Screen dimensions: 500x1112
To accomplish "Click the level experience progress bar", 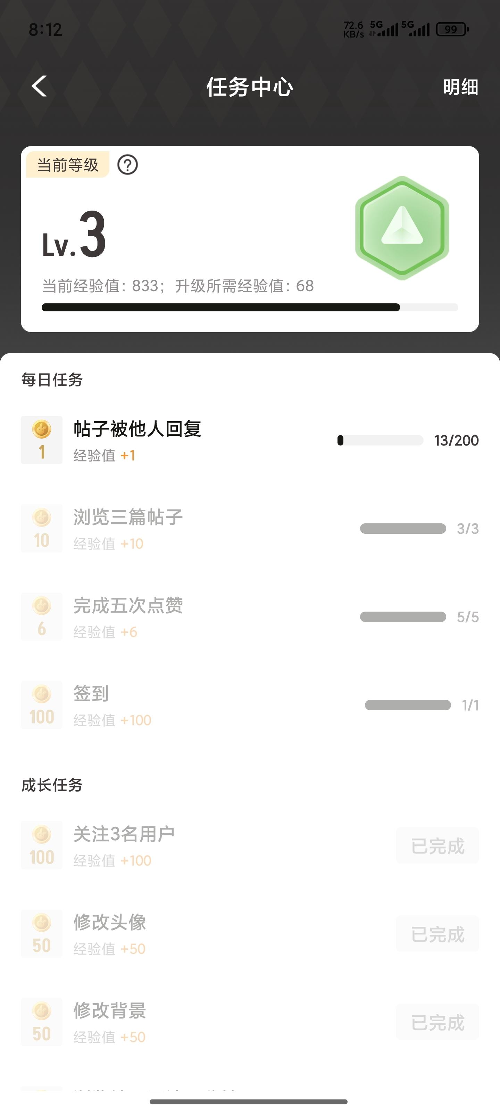I will point(250,307).
